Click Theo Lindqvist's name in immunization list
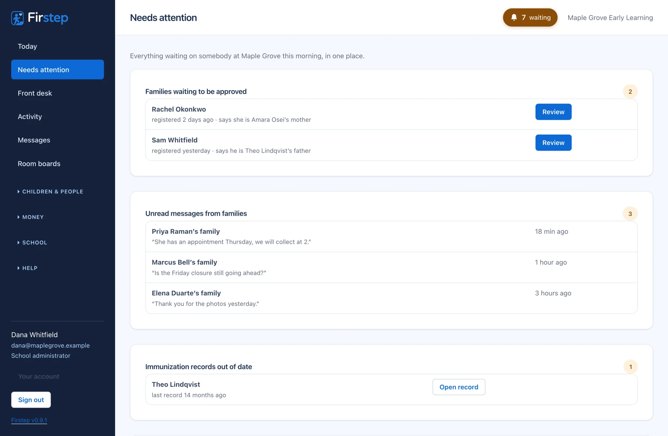This screenshot has height=436, width=668. tap(176, 384)
